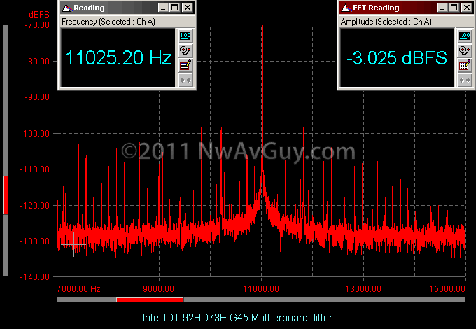Click the -120.00 y-axis label
This screenshot has width=476, height=329.
click(34, 206)
